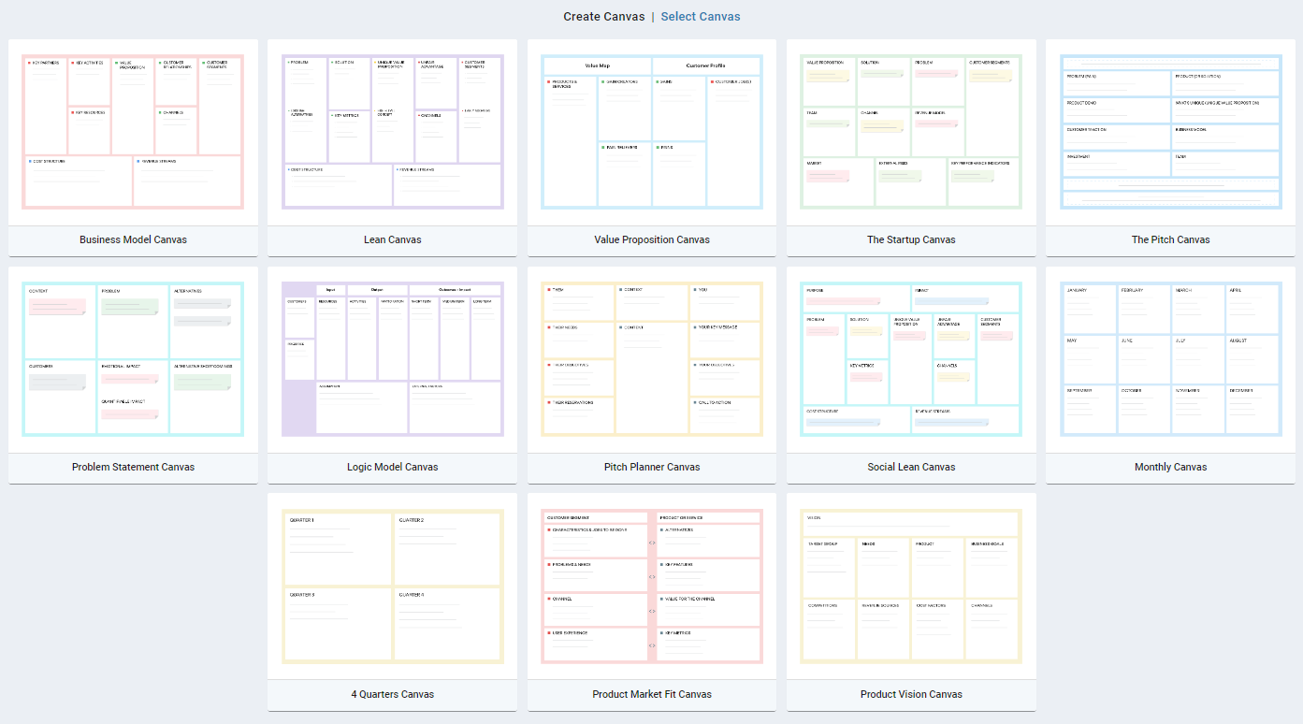This screenshot has height=724, width=1303.
Task: Select the Problem Statement Canvas preview
Action: coord(132,358)
